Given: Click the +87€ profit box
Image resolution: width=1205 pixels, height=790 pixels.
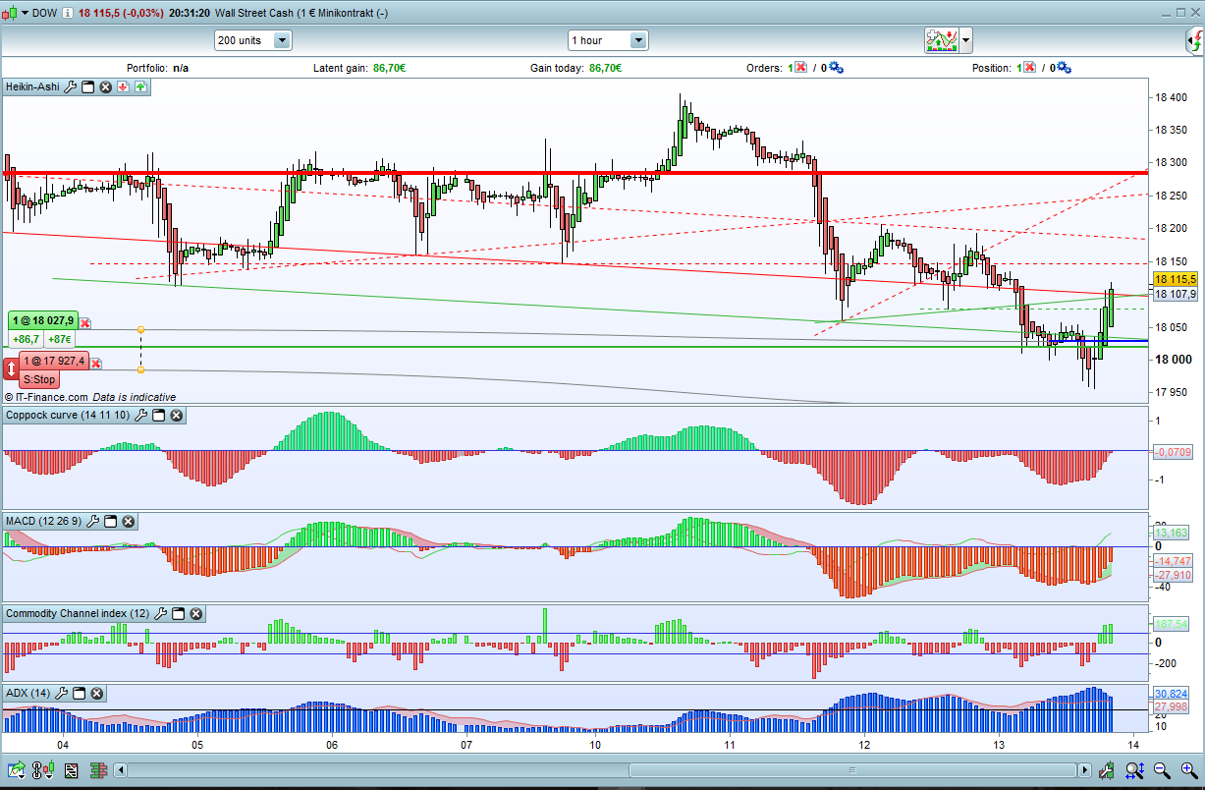Looking at the screenshot, I should (61, 339).
